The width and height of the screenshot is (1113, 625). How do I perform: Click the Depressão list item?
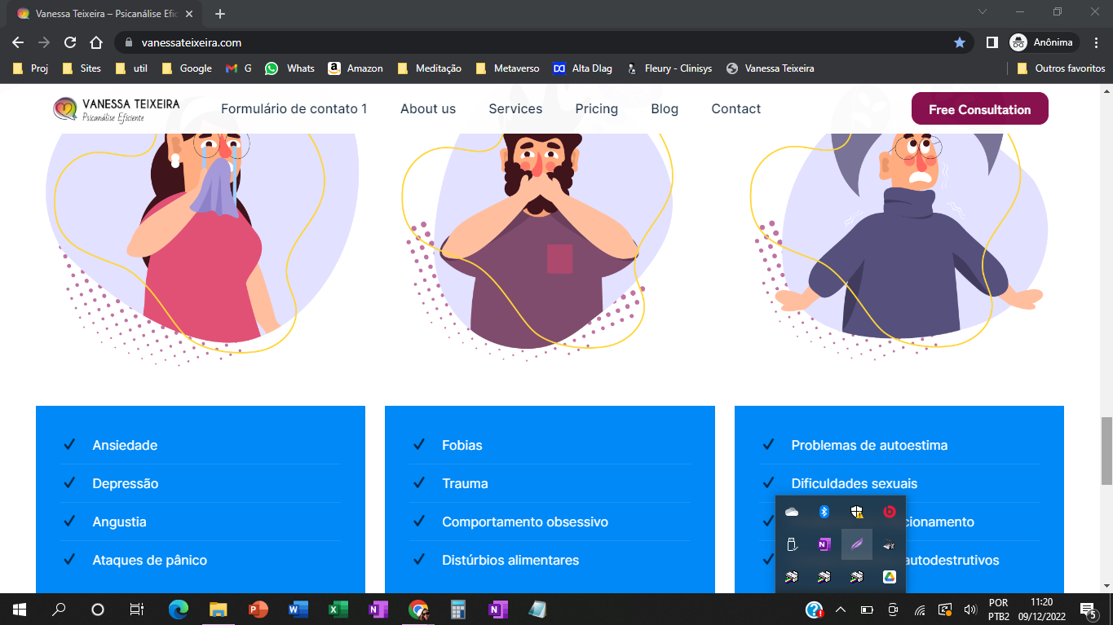[126, 483]
